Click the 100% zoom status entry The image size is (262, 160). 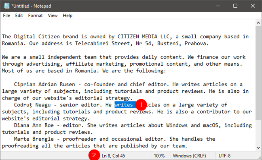click(159, 156)
